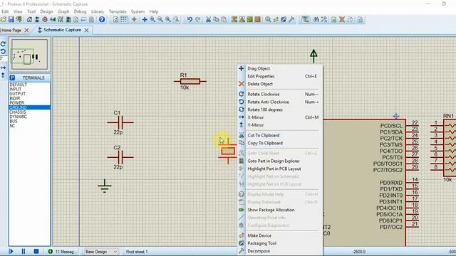Click the hammer Decompose toolbar icon

(291, 19)
